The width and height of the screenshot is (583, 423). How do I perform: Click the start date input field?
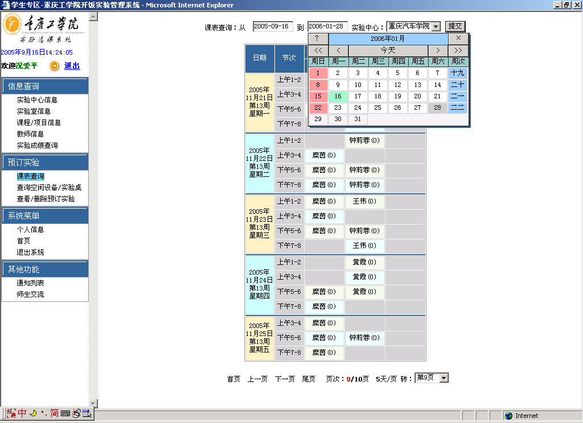click(272, 27)
